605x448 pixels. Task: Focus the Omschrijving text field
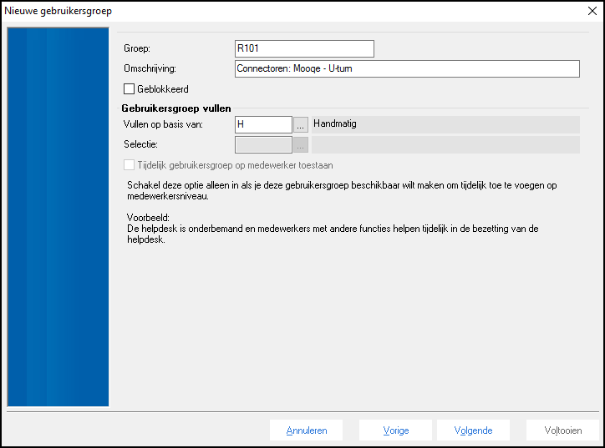pyautogui.click(x=407, y=68)
